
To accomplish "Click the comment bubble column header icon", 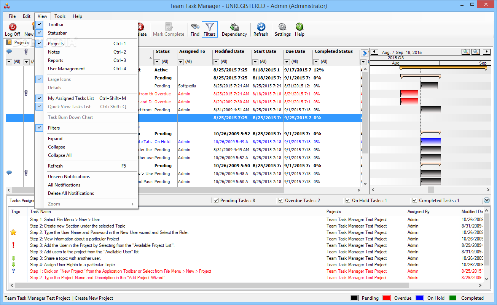I will [x=9, y=52].
